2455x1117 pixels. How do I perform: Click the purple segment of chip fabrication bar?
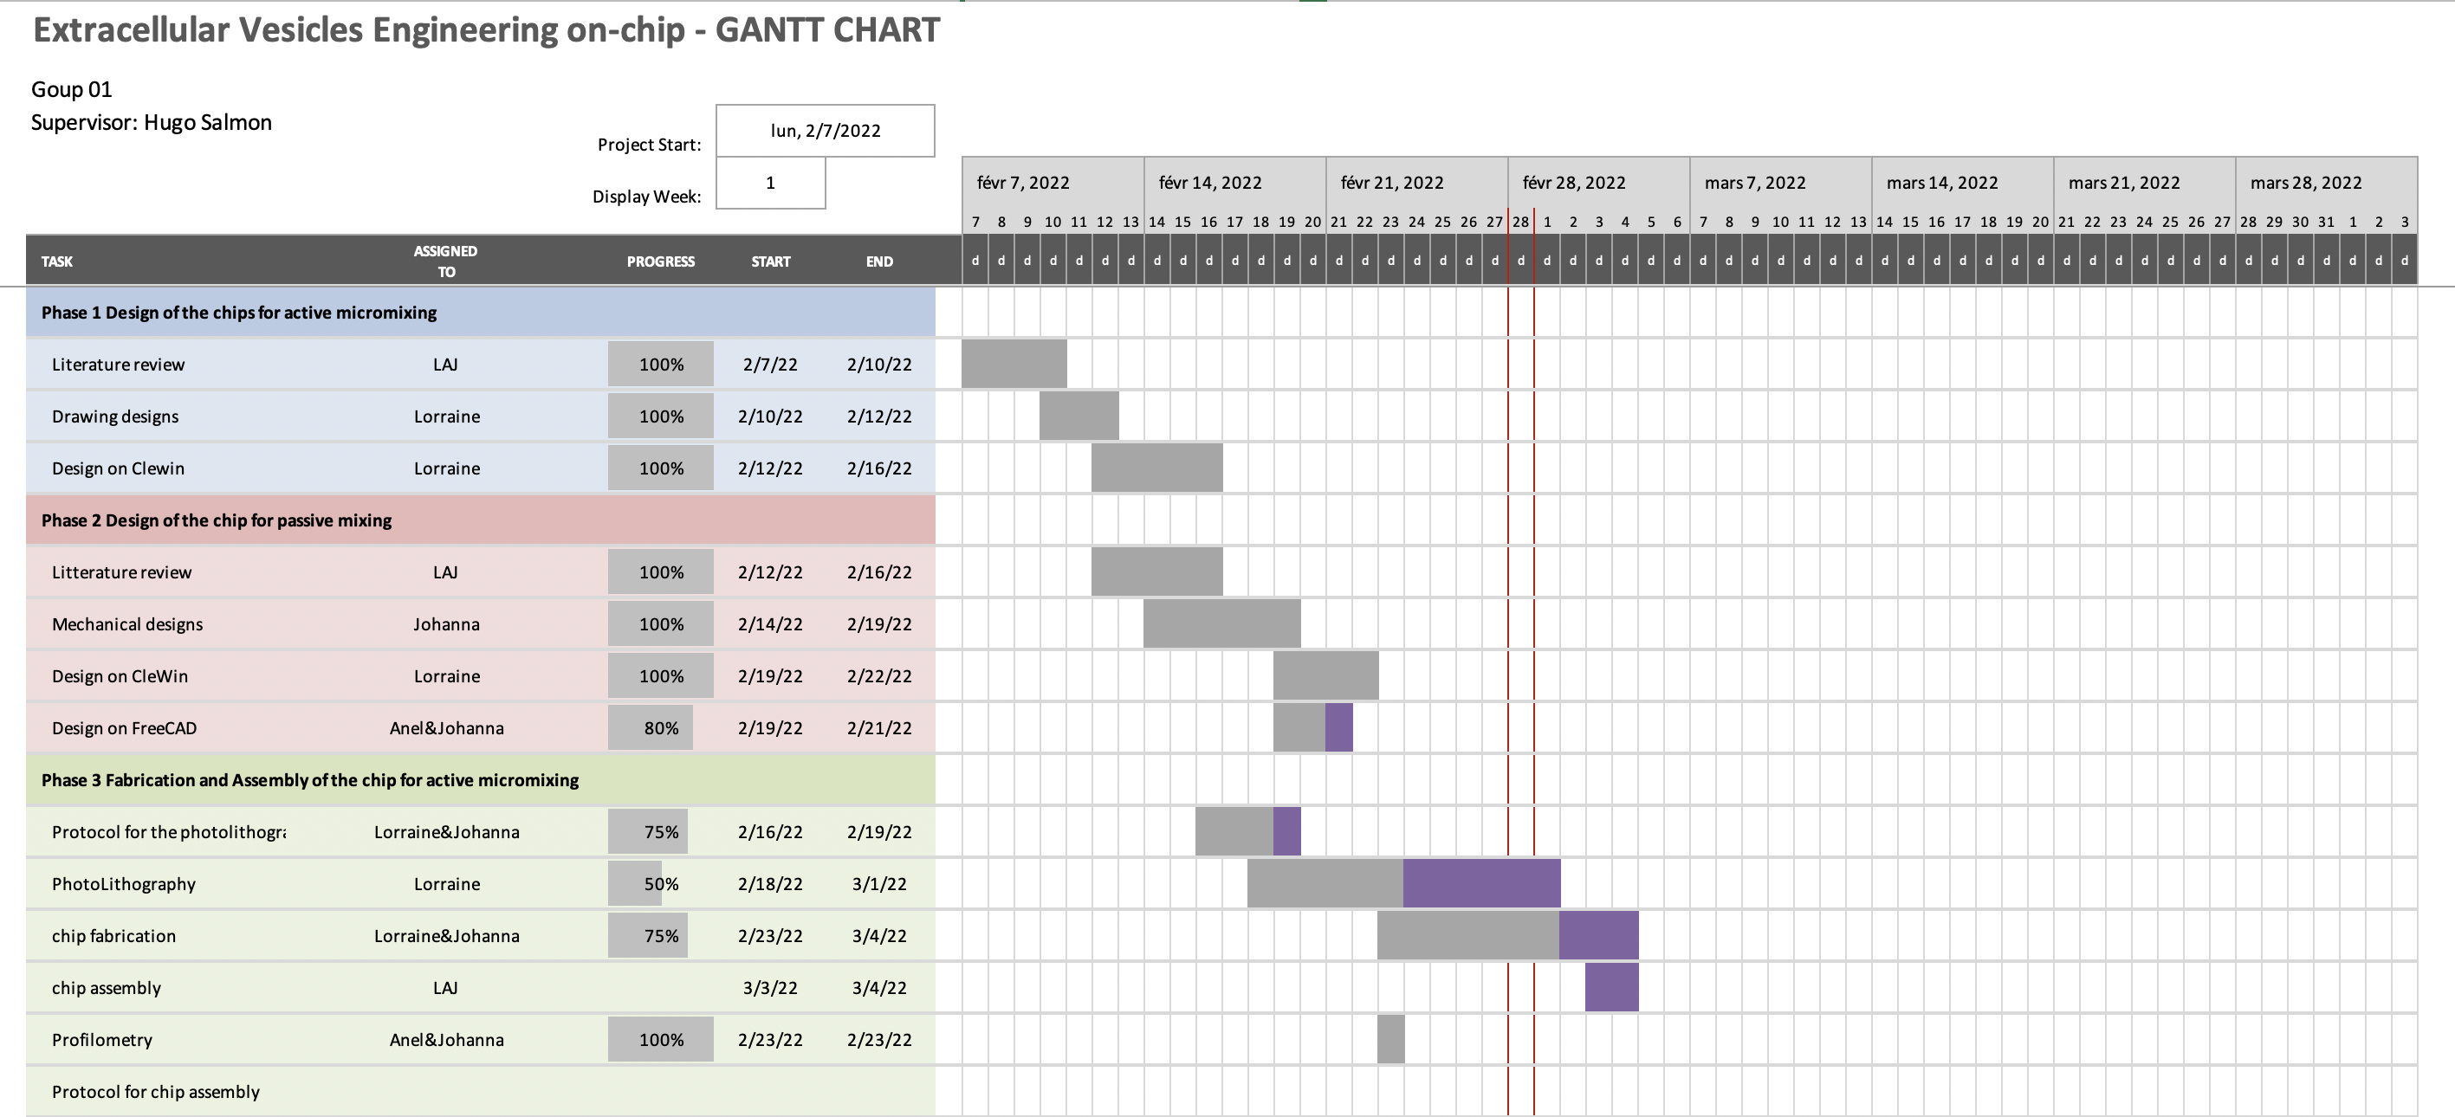tap(1598, 935)
